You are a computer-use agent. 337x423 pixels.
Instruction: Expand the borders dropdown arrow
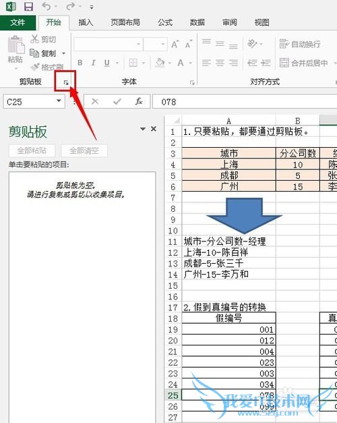coord(144,63)
